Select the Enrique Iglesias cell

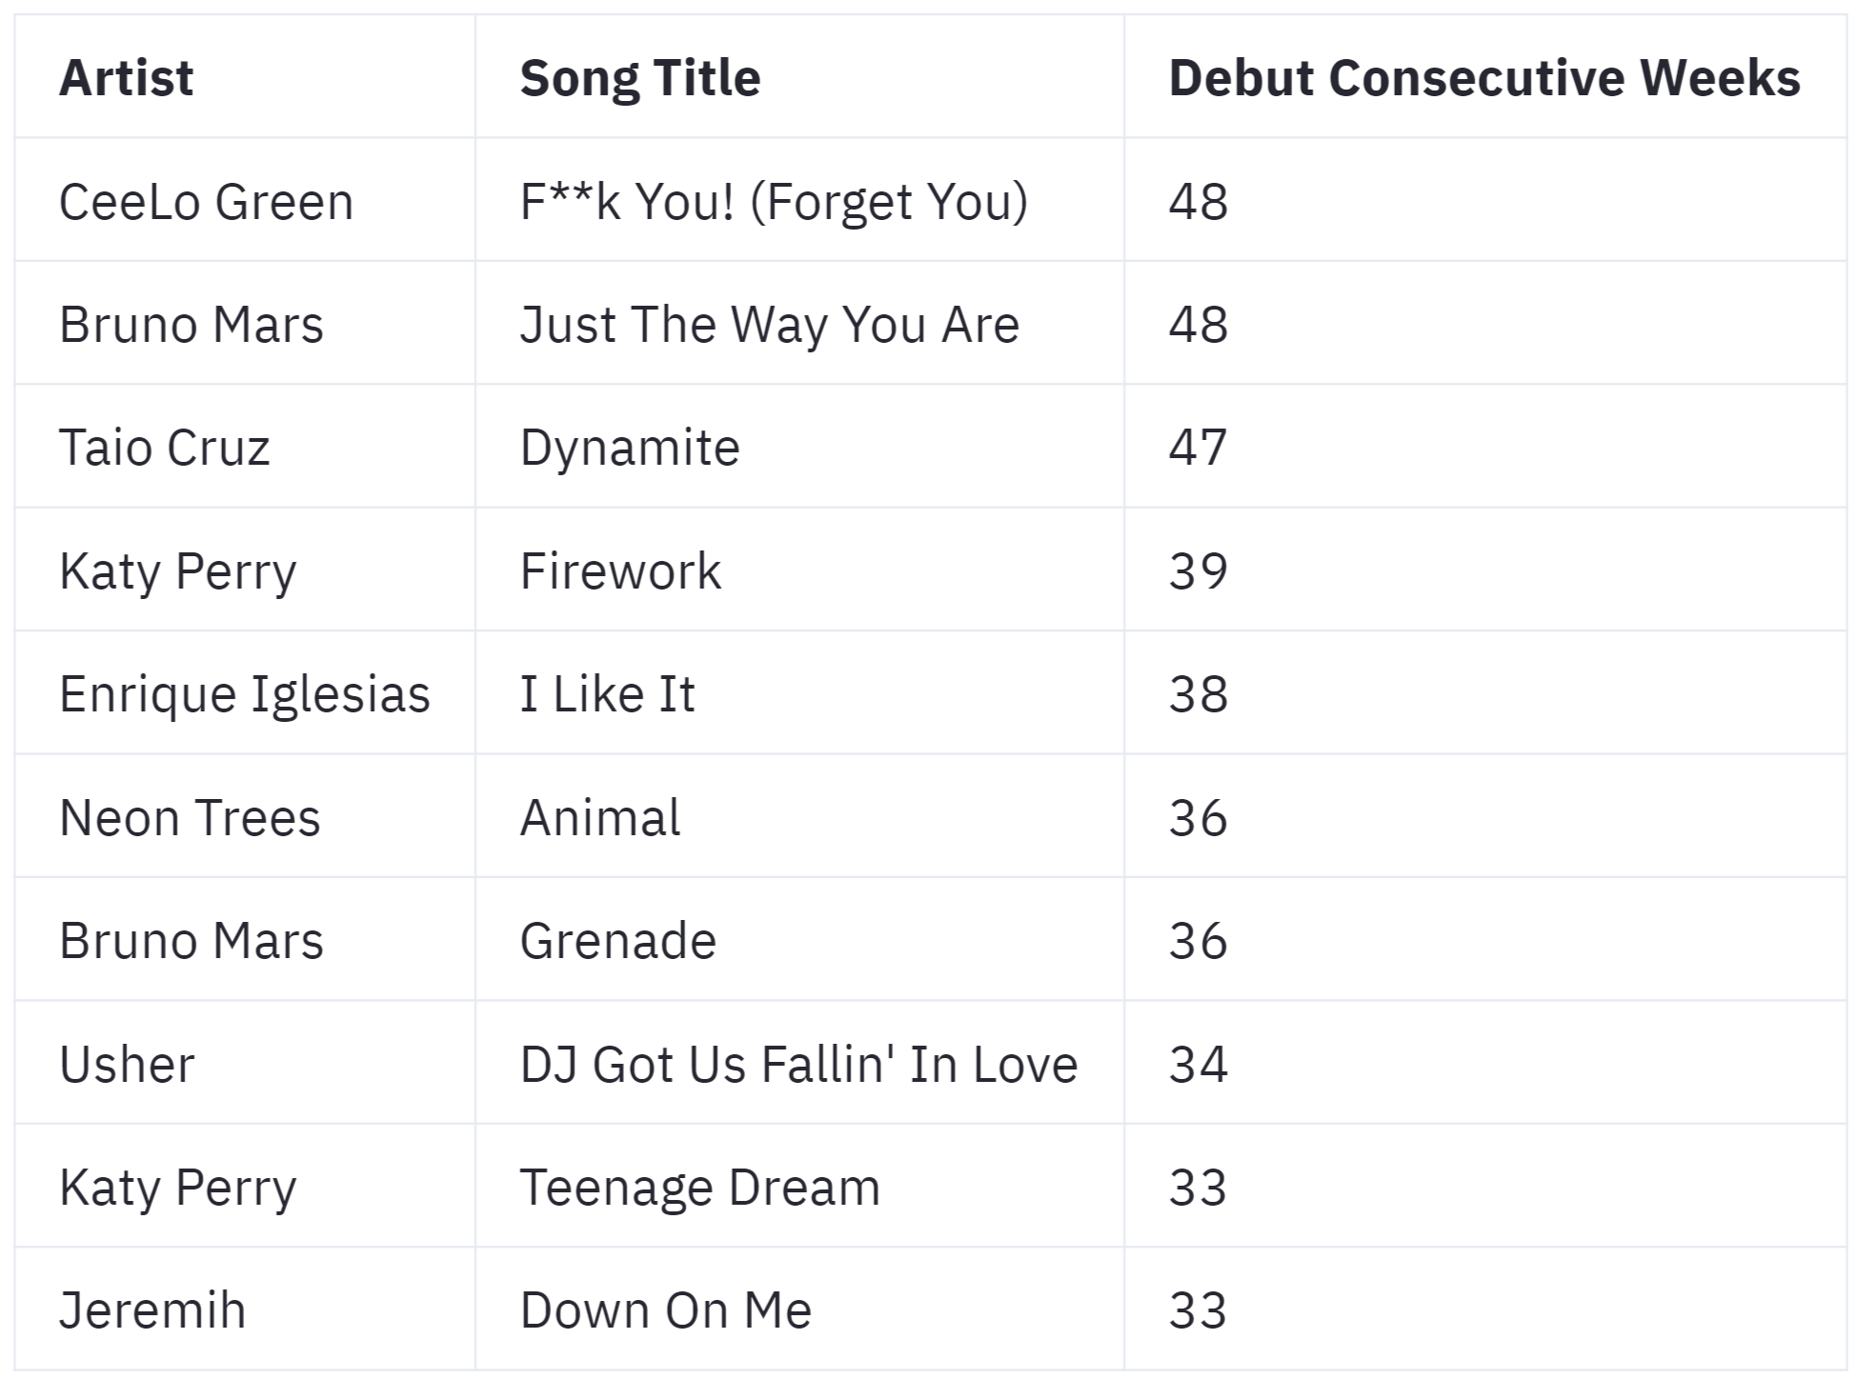(244, 694)
